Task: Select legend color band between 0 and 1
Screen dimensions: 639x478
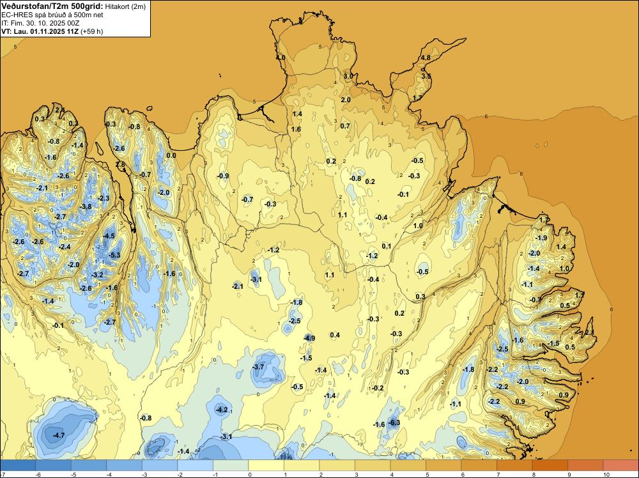Action: click(x=266, y=465)
